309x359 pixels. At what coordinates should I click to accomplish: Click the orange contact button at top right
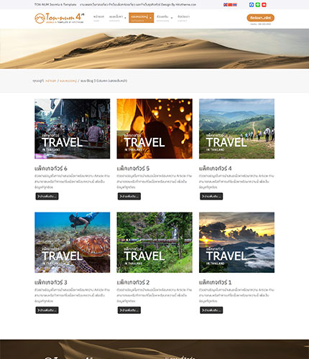pyautogui.click(x=261, y=18)
